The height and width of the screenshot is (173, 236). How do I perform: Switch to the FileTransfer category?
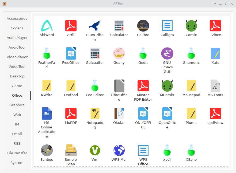click(x=17, y=153)
